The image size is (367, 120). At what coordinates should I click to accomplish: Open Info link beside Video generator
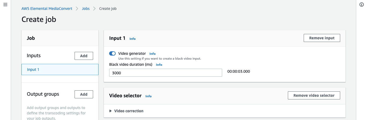pyautogui.click(x=152, y=54)
